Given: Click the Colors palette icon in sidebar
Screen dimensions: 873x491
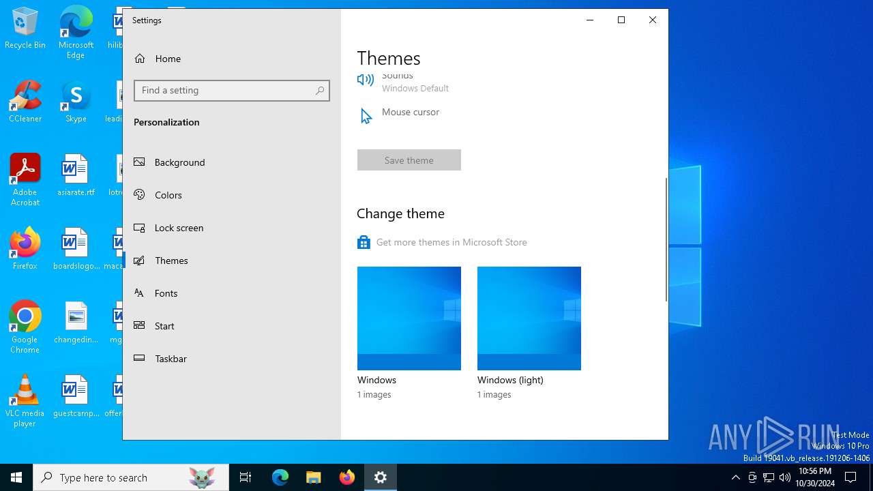Looking at the screenshot, I should click(x=139, y=195).
